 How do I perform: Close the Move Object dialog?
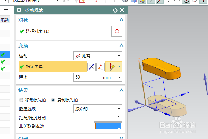[122, 10]
